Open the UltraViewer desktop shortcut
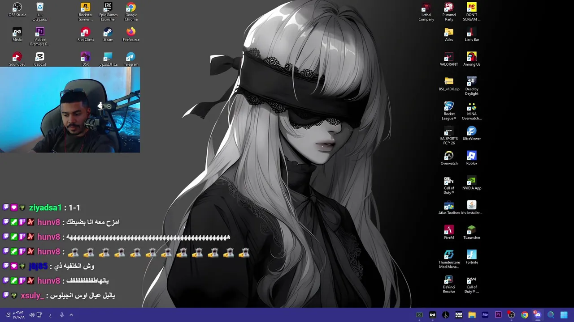574x322 pixels. [471, 133]
